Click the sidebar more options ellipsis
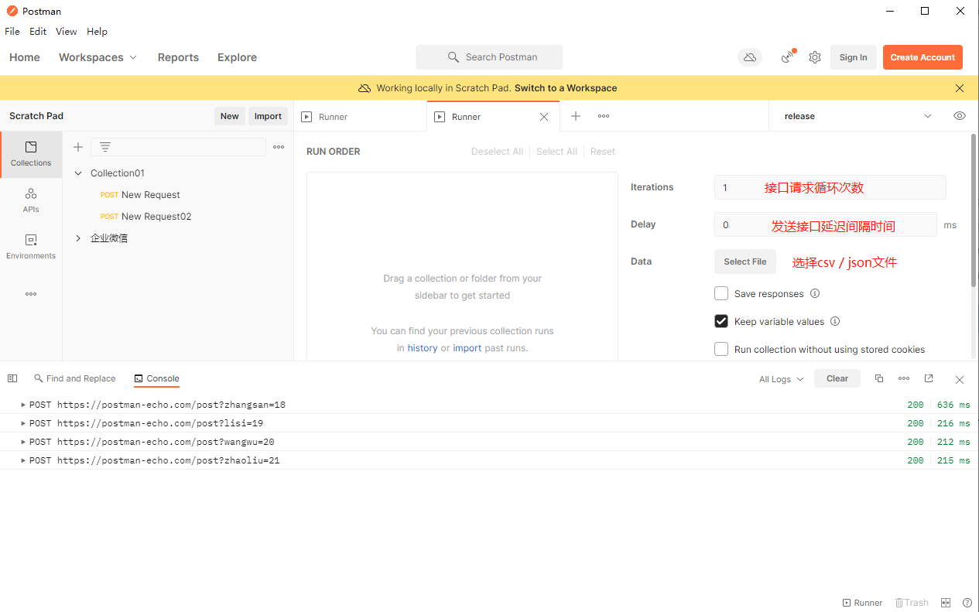This screenshot has height=612, width=979. [31, 294]
